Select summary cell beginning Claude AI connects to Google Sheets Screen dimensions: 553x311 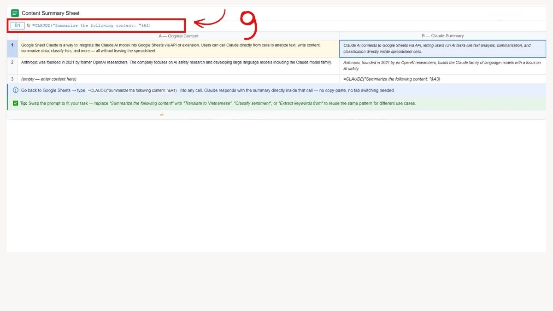click(443, 48)
